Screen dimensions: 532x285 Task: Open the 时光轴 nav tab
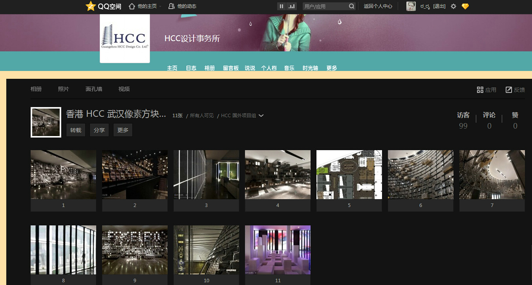(x=311, y=68)
